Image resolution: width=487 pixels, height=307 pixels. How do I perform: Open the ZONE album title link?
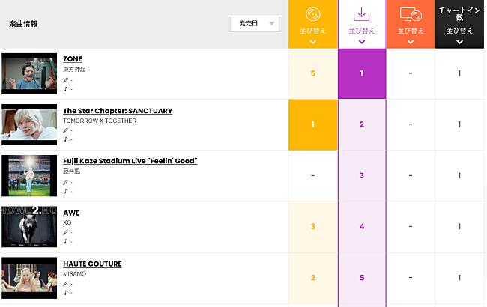click(73, 59)
